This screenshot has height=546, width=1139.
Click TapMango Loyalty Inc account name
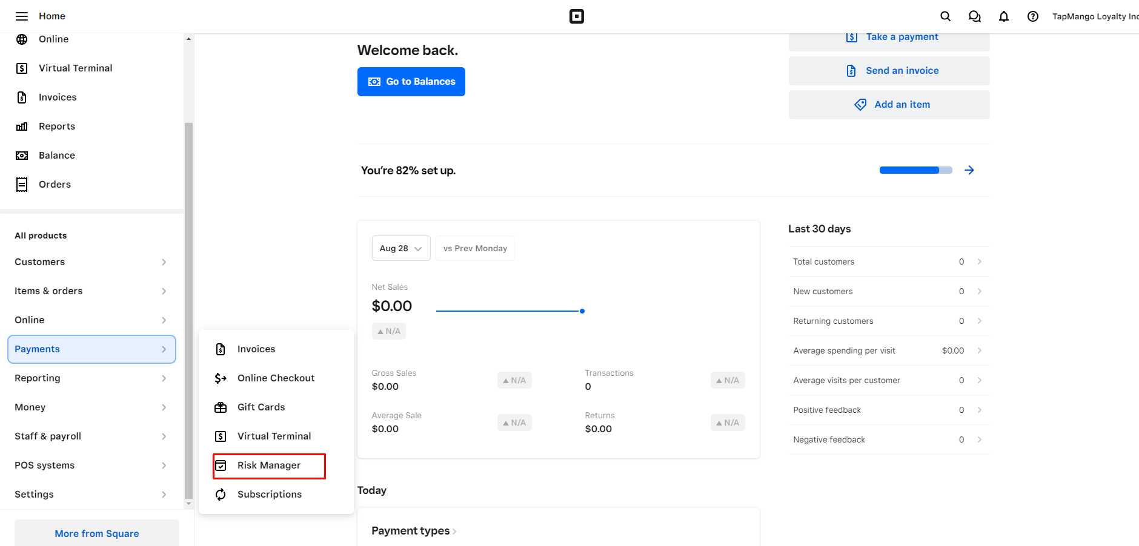point(1095,16)
